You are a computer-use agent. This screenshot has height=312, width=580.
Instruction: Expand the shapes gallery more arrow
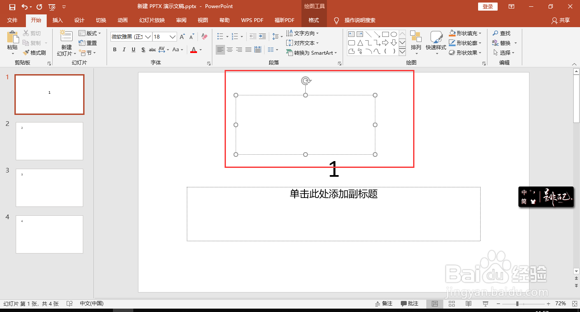click(402, 52)
